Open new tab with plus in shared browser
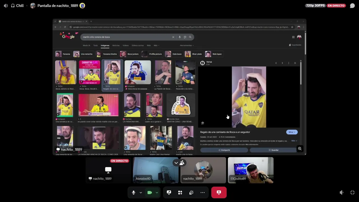The height and width of the screenshot is (202, 359). (91, 21)
